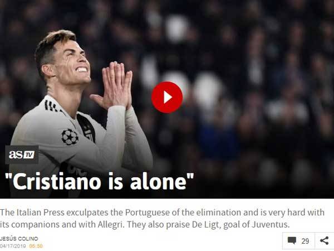Click the orange 05:50 timestamp
This screenshot has width=334, height=251.
(x=36, y=246)
